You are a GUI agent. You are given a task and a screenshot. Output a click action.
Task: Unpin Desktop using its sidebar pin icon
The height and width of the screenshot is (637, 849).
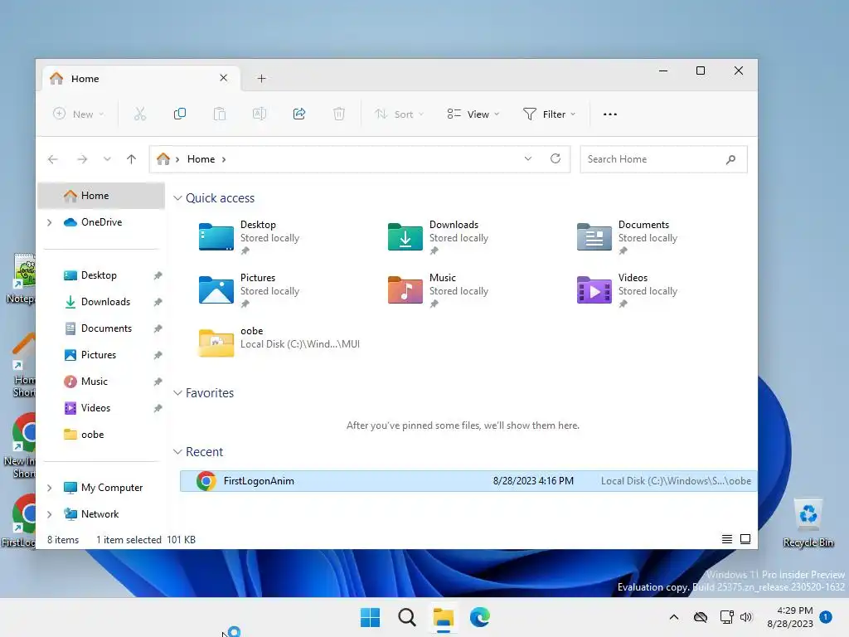tap(158, 275)
